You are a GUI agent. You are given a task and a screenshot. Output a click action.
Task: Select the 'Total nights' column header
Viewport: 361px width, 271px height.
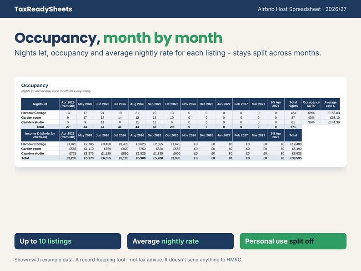pos(293,104)
